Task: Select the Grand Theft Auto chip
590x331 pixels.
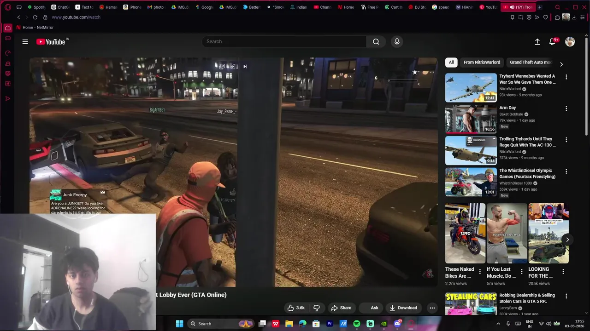Action: 530,62
